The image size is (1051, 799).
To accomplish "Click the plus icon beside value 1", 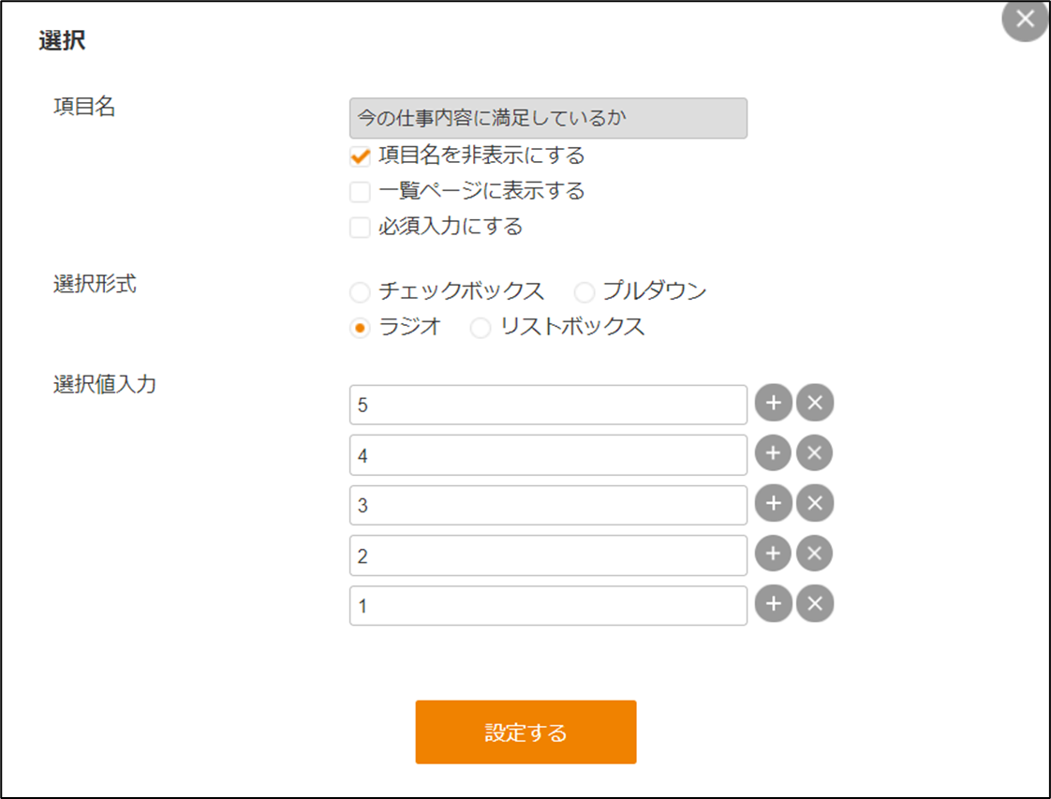I will tap(774, 604).
